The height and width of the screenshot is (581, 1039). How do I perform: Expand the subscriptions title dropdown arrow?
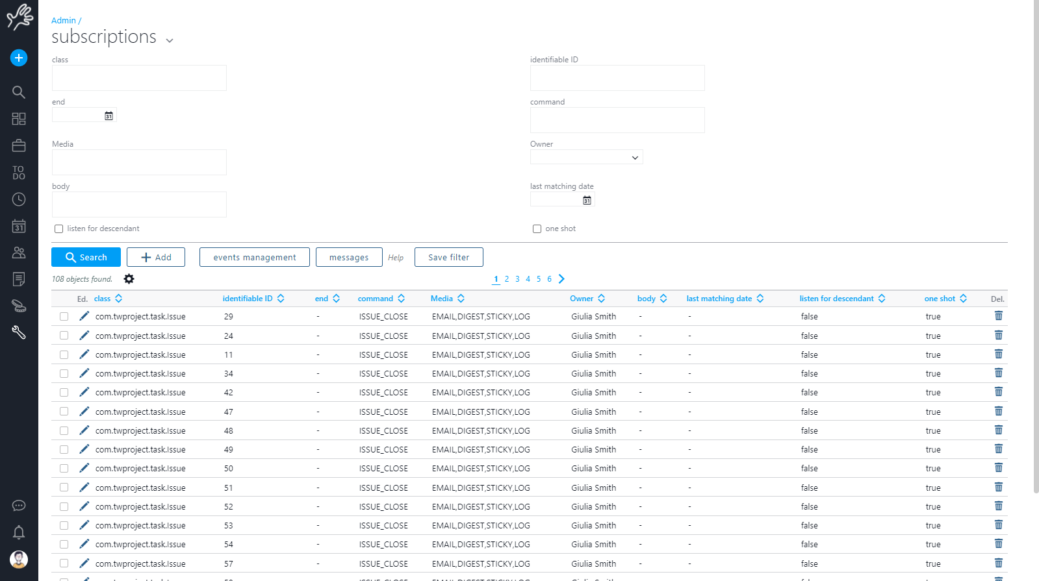pyautogui.click(x=170, y=40)
